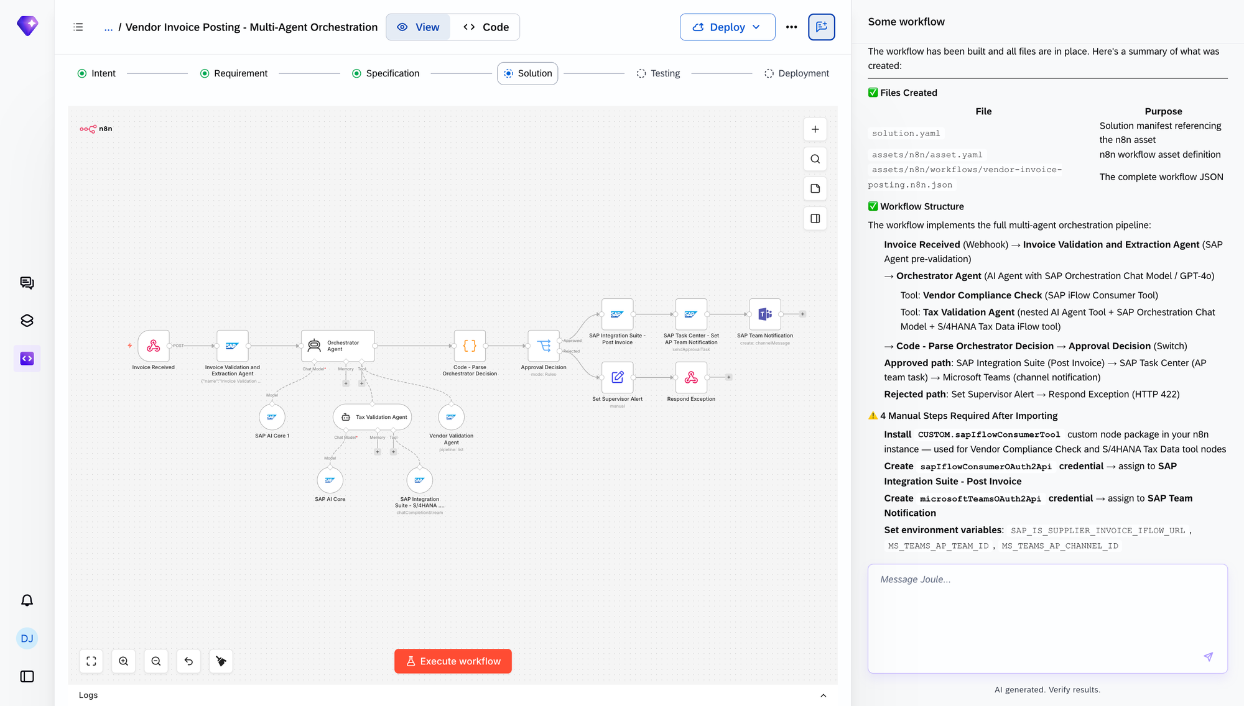
Task: Click the purple diamond app logo
Action: point(27,26)
